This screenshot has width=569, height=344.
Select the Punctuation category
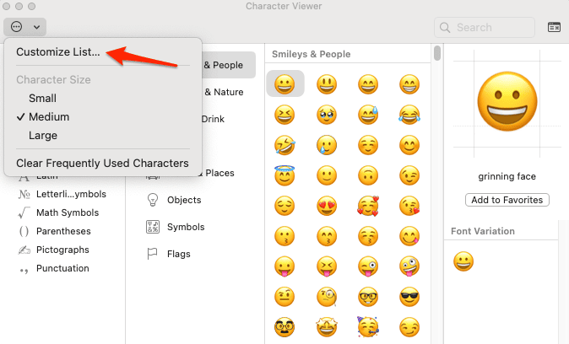coord(62,268)
